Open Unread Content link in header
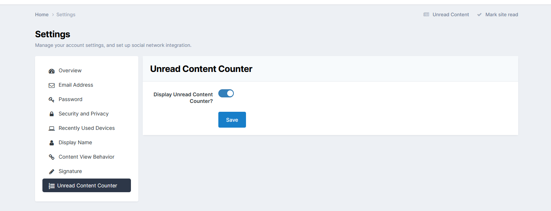The image size is (551, 211). tap(451, 15)
